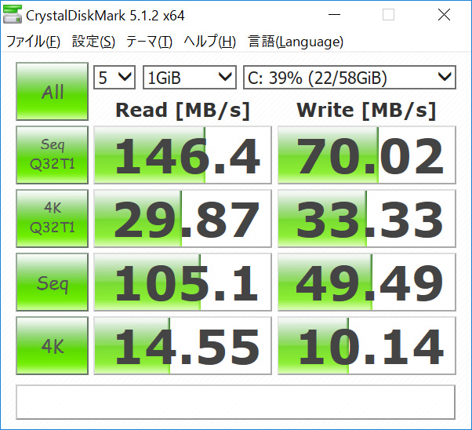The width and height of the screenshot is (472, 430).
Task: Click the Seq Q32T1 read value 146.4
Action: click(183, 155)
